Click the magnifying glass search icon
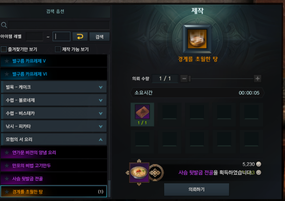This screenshot has height=201, width=285. (4, 25)
